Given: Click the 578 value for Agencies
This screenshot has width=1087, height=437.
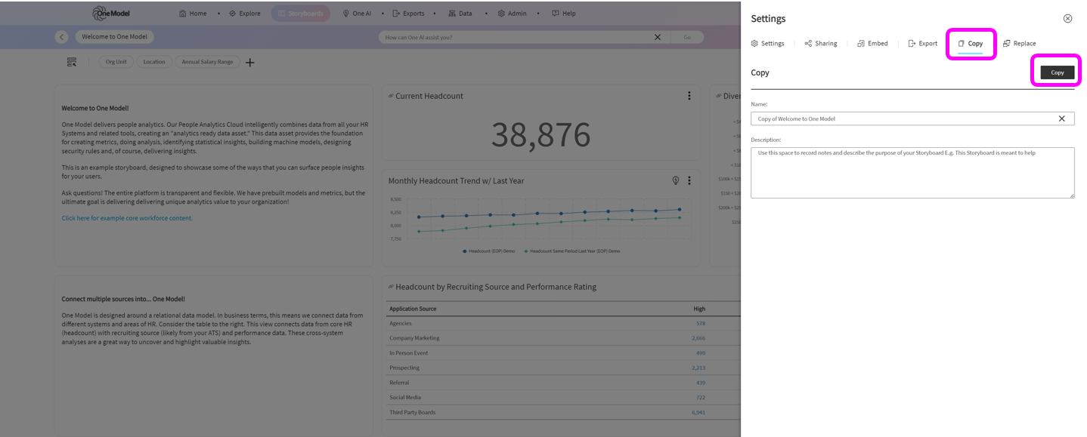Looking at the screenshot, I should [x=701, y=323].
